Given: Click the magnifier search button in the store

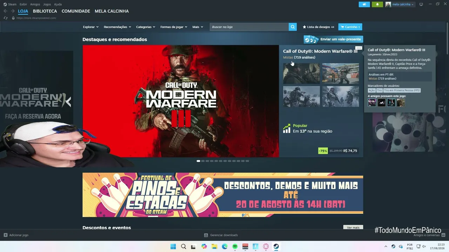Looking at the screenshot, I should coord(293,27).
